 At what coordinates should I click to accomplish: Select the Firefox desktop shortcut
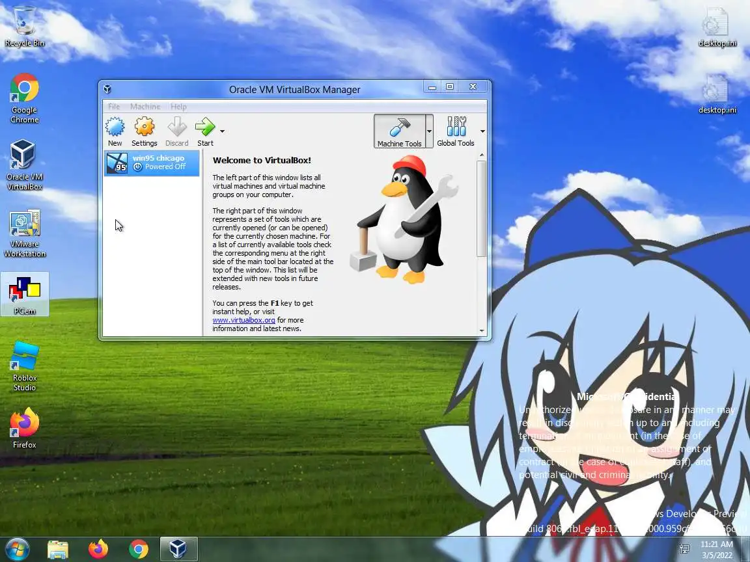tap(24, 428)
